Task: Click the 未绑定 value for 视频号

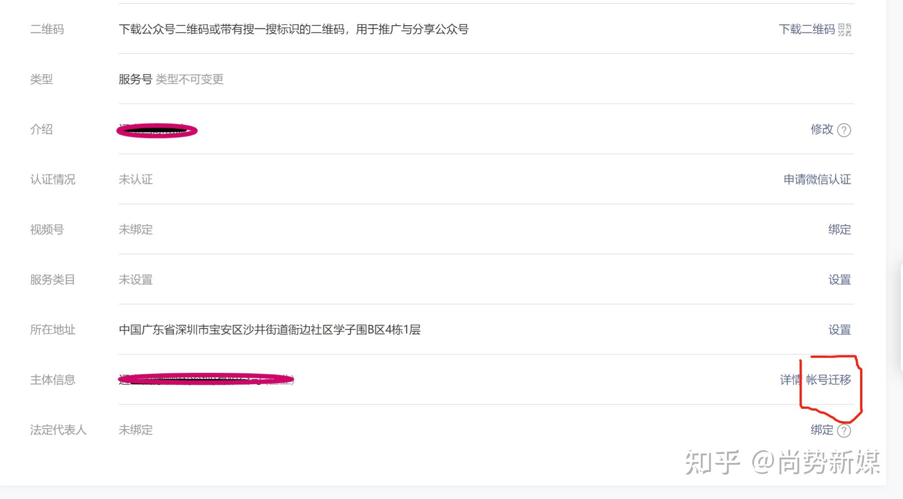Action: pyautogui.click(x=135, y=230)
